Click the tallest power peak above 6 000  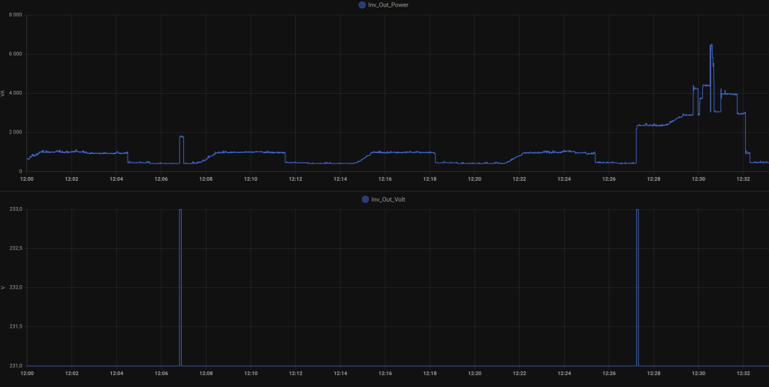[x=710, y=46]
